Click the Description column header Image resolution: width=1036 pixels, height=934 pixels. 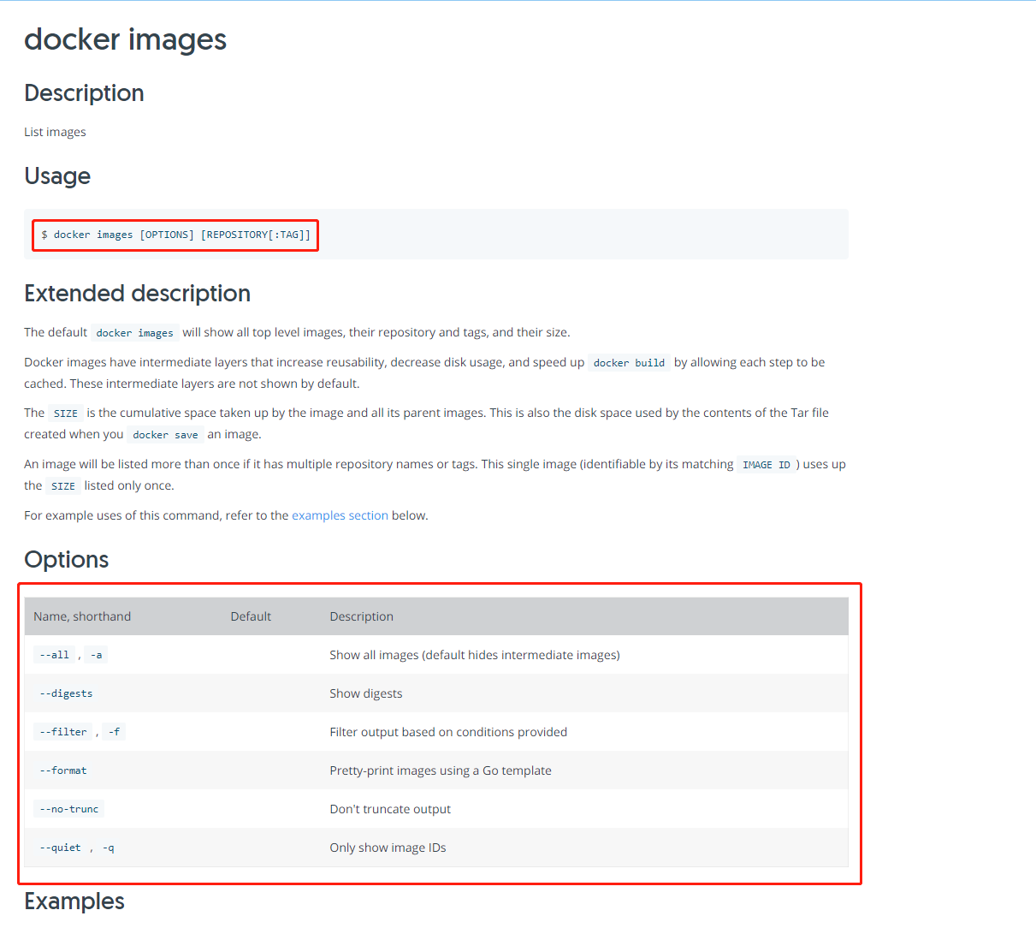[x=362, y=616]
